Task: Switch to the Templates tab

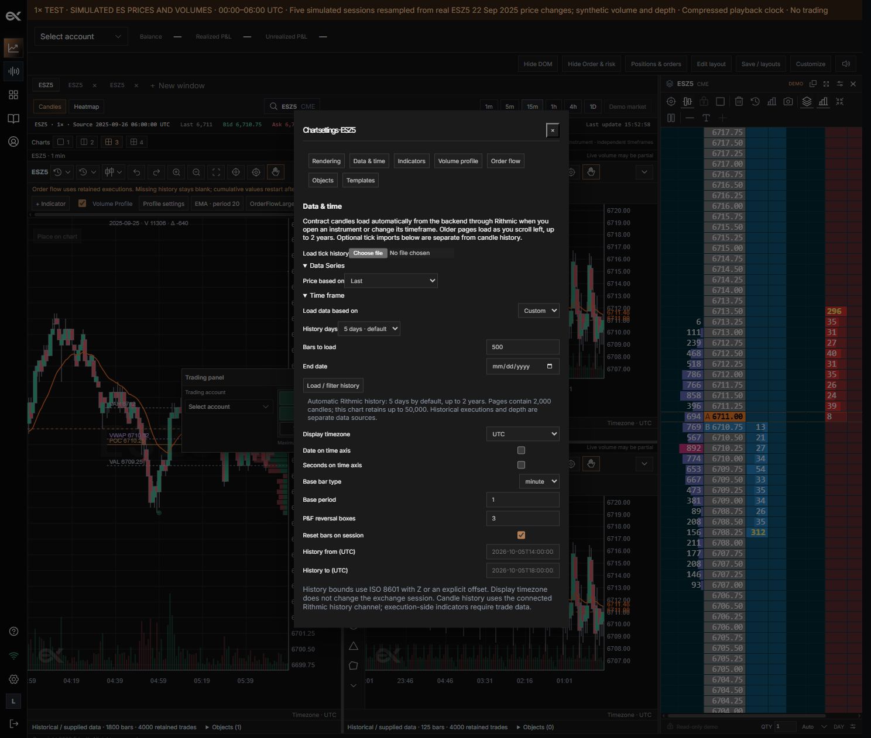Action: 361,180
